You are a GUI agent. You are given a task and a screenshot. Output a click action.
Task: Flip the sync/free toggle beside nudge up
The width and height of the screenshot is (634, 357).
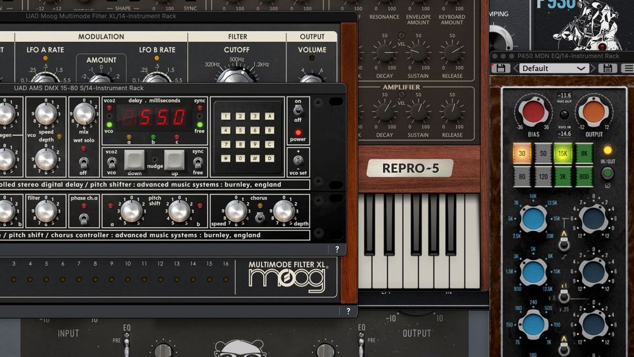[198, 162]
